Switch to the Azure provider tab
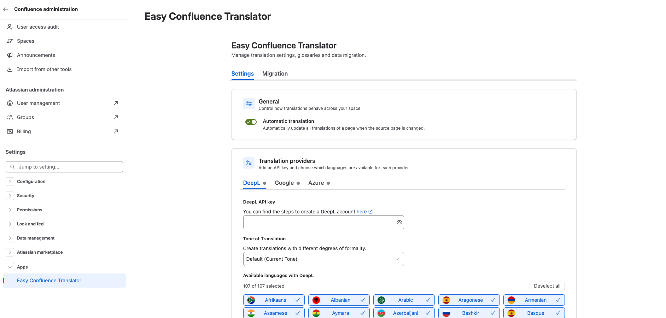666x318 pixels. click(319, 183)
